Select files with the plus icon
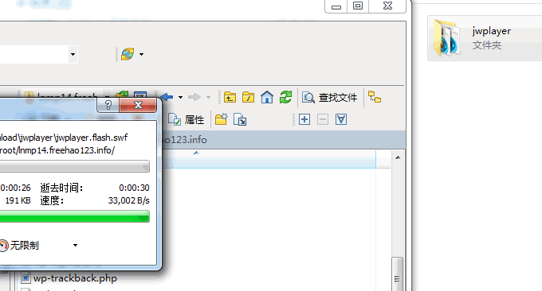The image size is (542, 291). (304, 119)
